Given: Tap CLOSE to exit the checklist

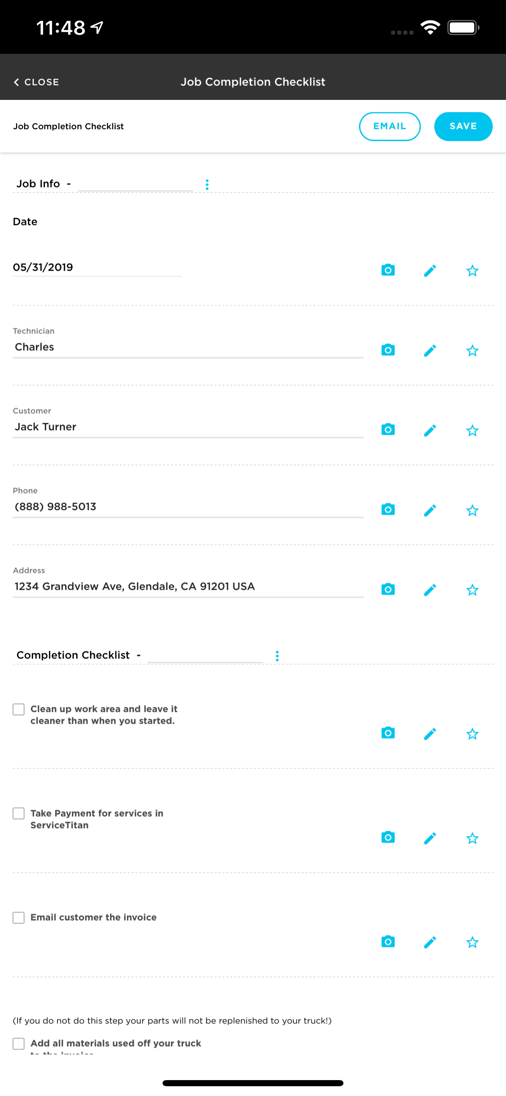Looking at the screenshot, I should pos(36,82).
